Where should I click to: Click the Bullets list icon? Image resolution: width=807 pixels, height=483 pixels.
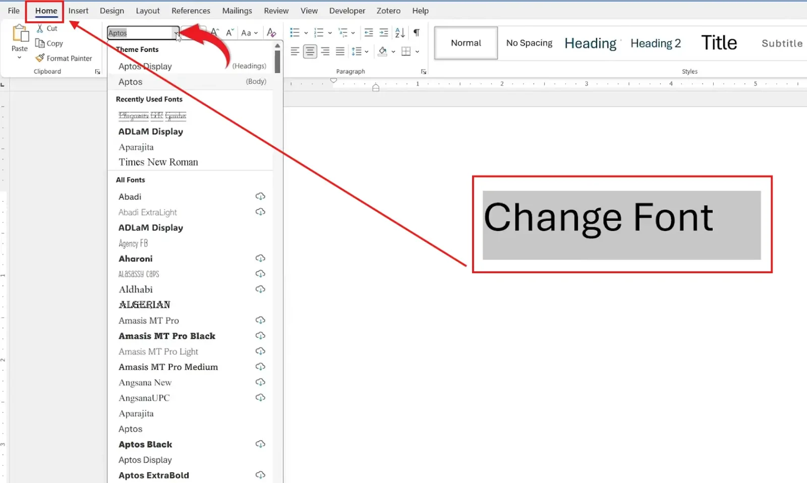pos(295,33)
